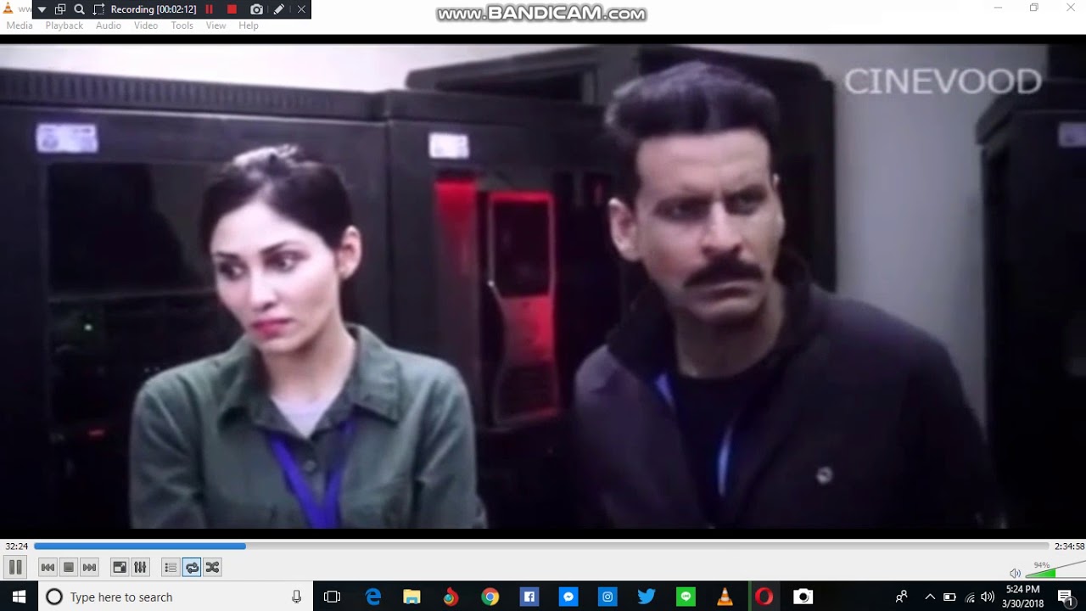Open the Audio menu

109,25
